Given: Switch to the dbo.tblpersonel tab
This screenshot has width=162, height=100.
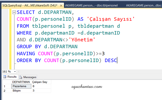Looking at the screenshot, I should [92, 5].
